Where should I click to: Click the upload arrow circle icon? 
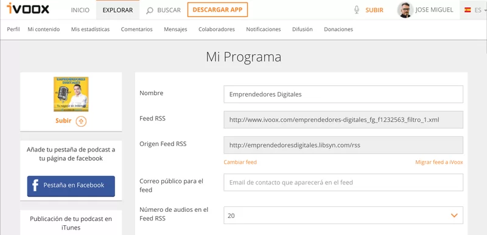[81, 121]
